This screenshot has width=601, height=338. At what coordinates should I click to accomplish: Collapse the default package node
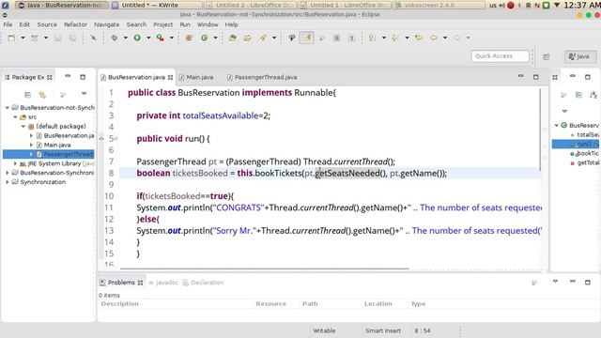click(23, 126)
